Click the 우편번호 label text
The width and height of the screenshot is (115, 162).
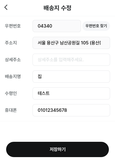click(x=13, y=26)
